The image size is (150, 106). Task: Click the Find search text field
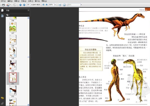pos(74,5)
